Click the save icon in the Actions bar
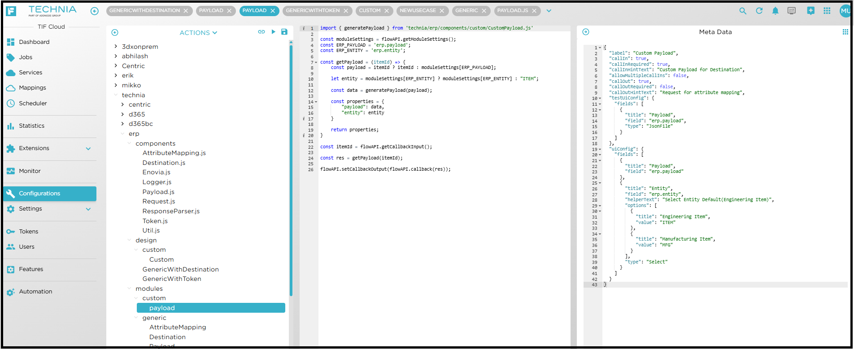 (x=284, y=32)
